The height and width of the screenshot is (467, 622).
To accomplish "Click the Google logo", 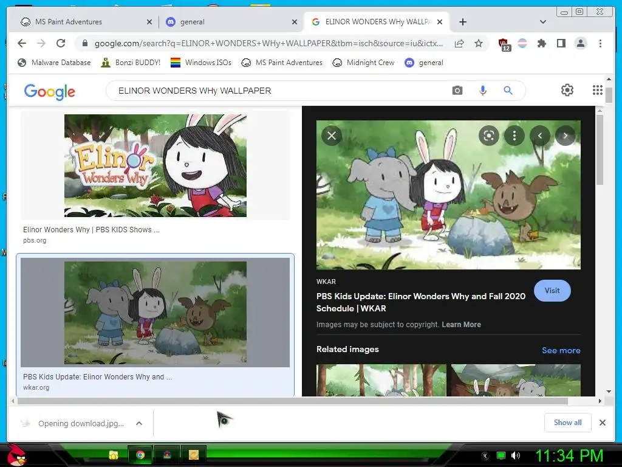I will click(50, 92).
